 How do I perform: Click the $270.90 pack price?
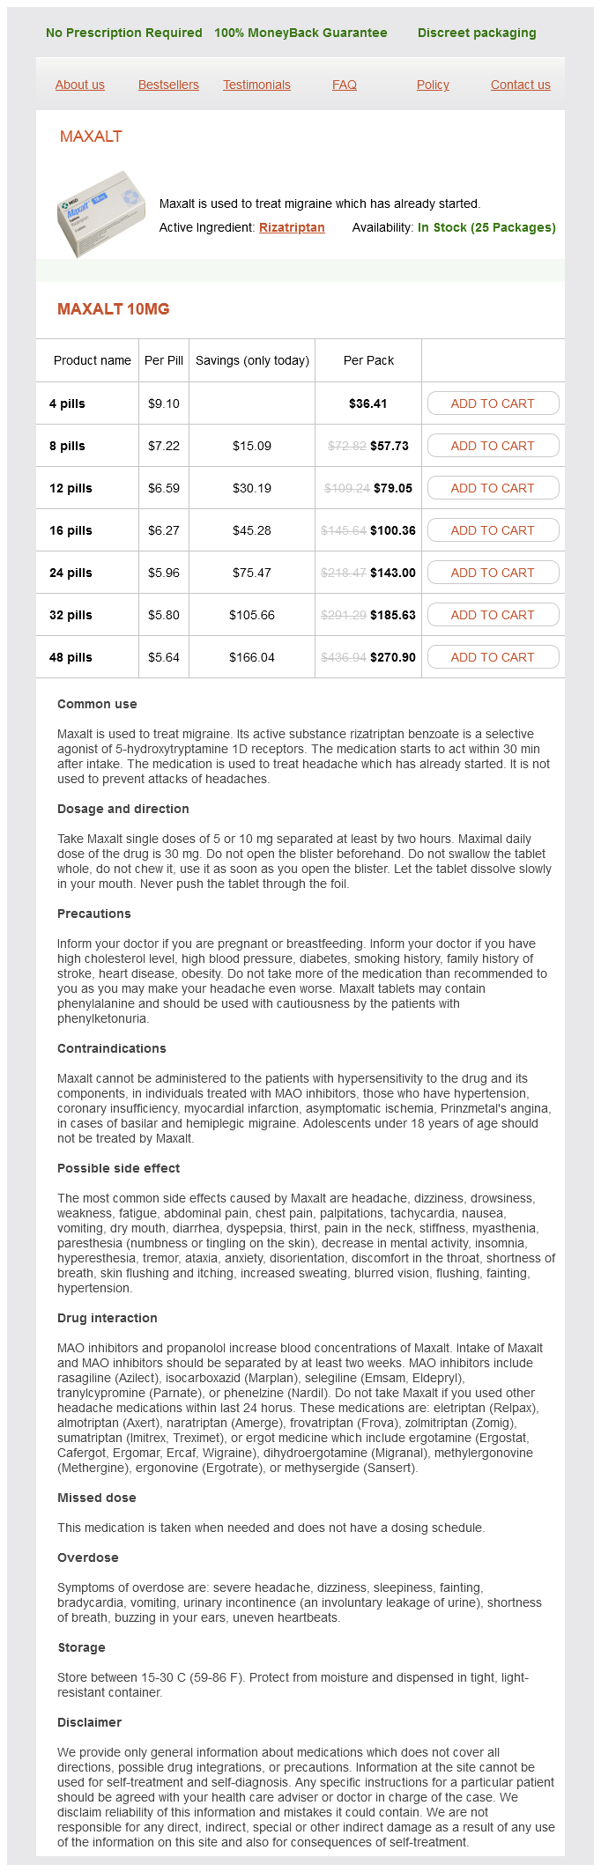(x=393, y=657)
